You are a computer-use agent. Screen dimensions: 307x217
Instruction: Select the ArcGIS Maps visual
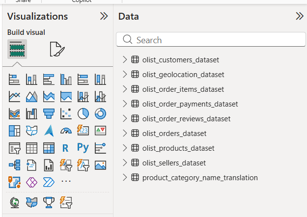[14, 182]
